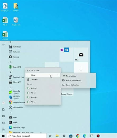Viewport: 117px width, 138px height.
Task: Open Task View on the taskbar
Action: 50,136
